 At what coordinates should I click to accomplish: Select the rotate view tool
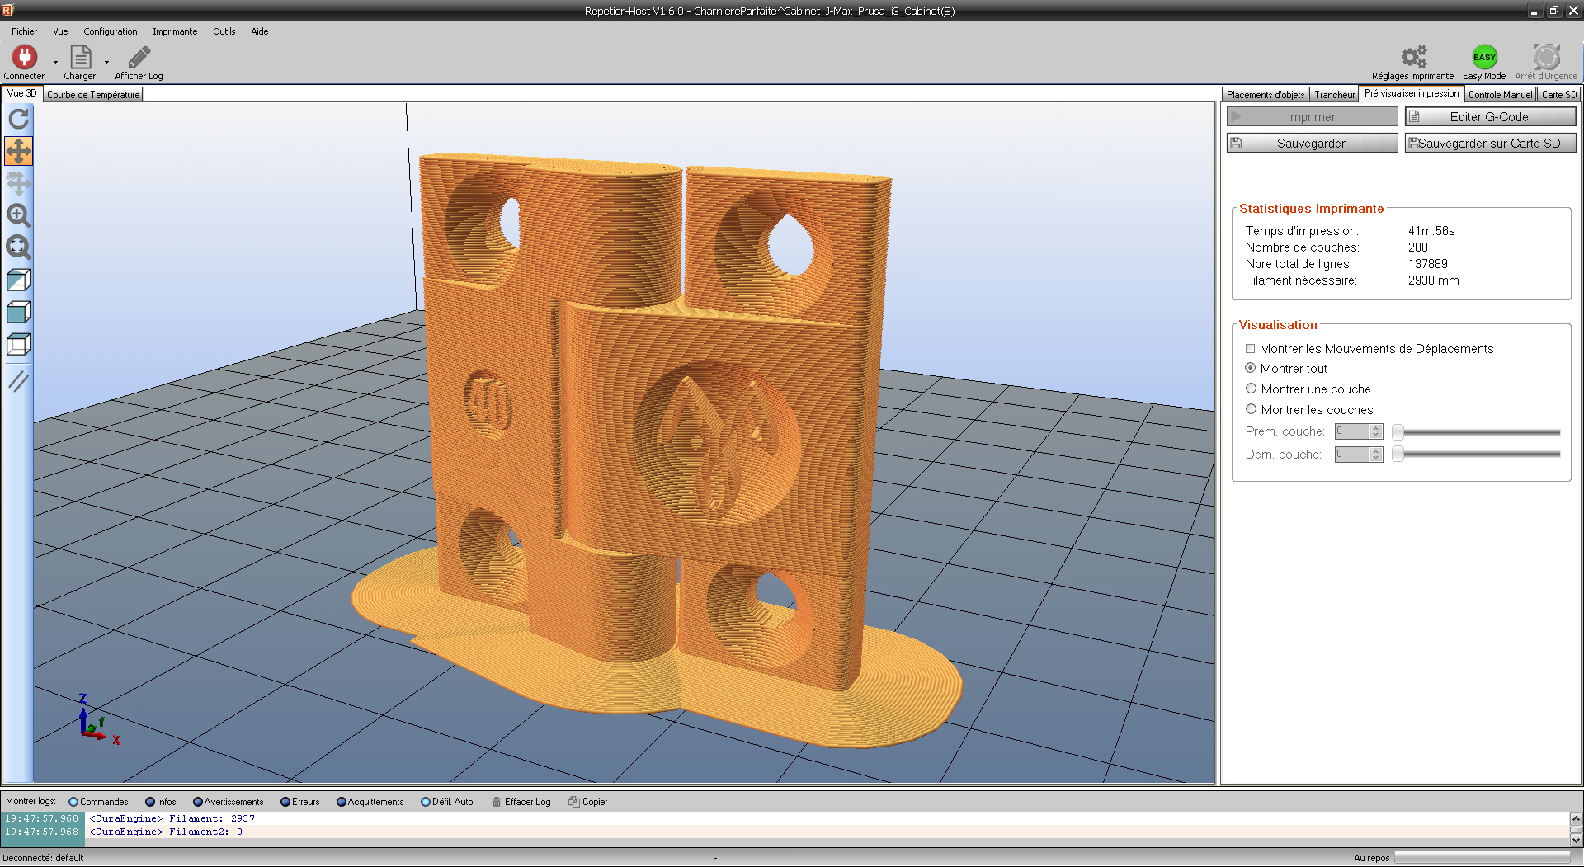coord(18,120)
